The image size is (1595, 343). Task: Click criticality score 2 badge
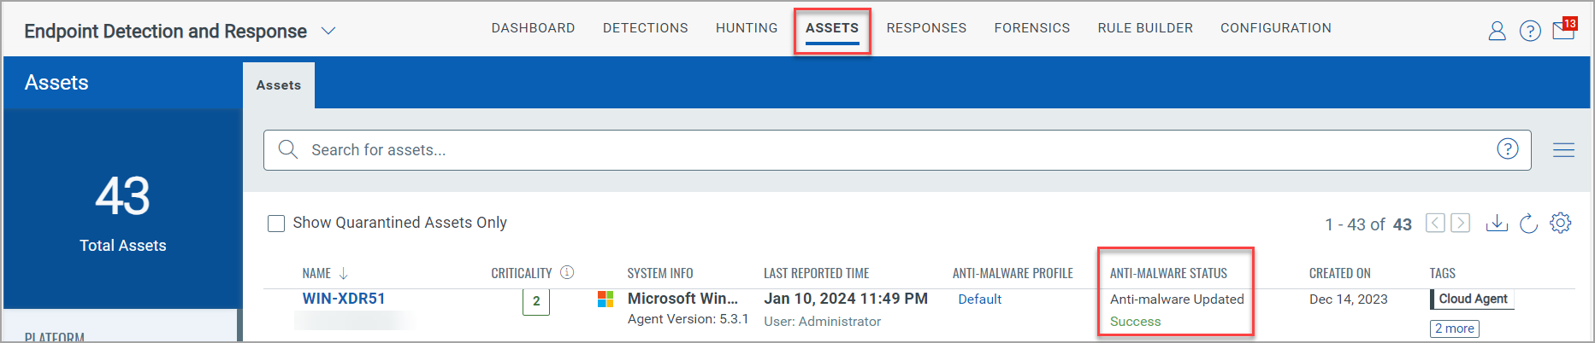pos(536,300)
